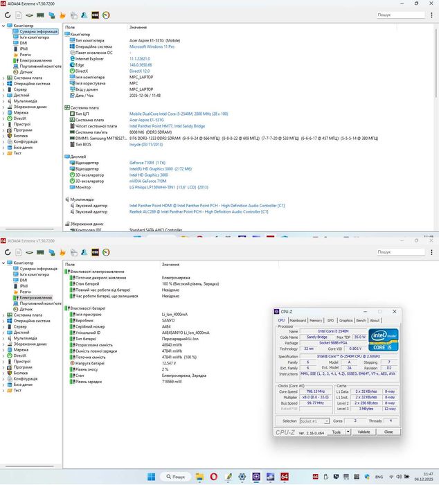Click search field in lower AIDA64 window
This screenshot has width=439, height=485.
pyautogui.click(x=401, y=252)
